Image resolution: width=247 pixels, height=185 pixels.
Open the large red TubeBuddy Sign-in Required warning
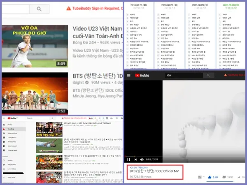coord(94,8)
